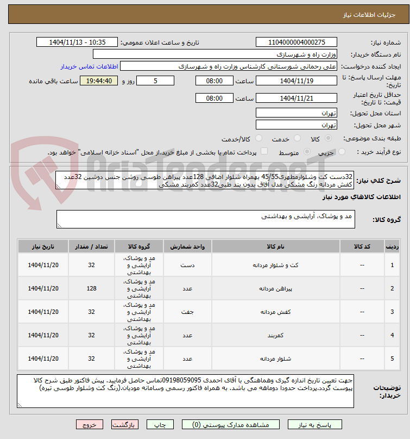Select the جزیی purchase type radio
This screenshot has width=410, height=439.
pyautogui.click(x=342, y=152)
